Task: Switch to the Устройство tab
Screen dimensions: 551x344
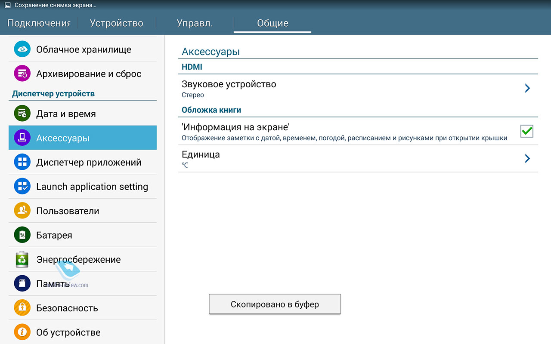Action: [116, 23]
